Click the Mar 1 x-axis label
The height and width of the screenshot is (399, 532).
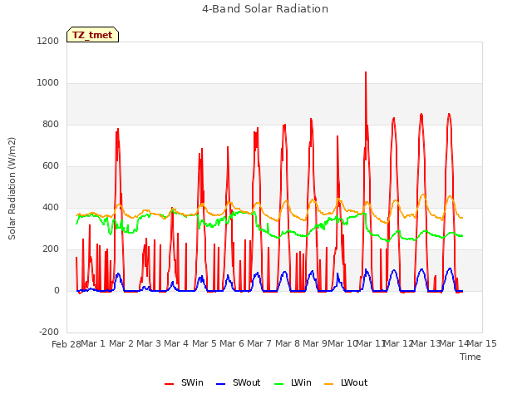pos(93,343)
